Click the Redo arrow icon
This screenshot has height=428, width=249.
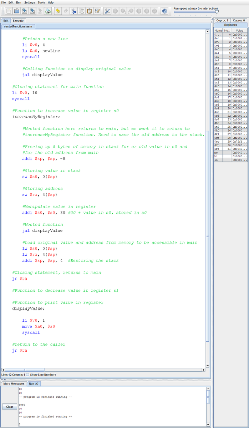point(66,11)
